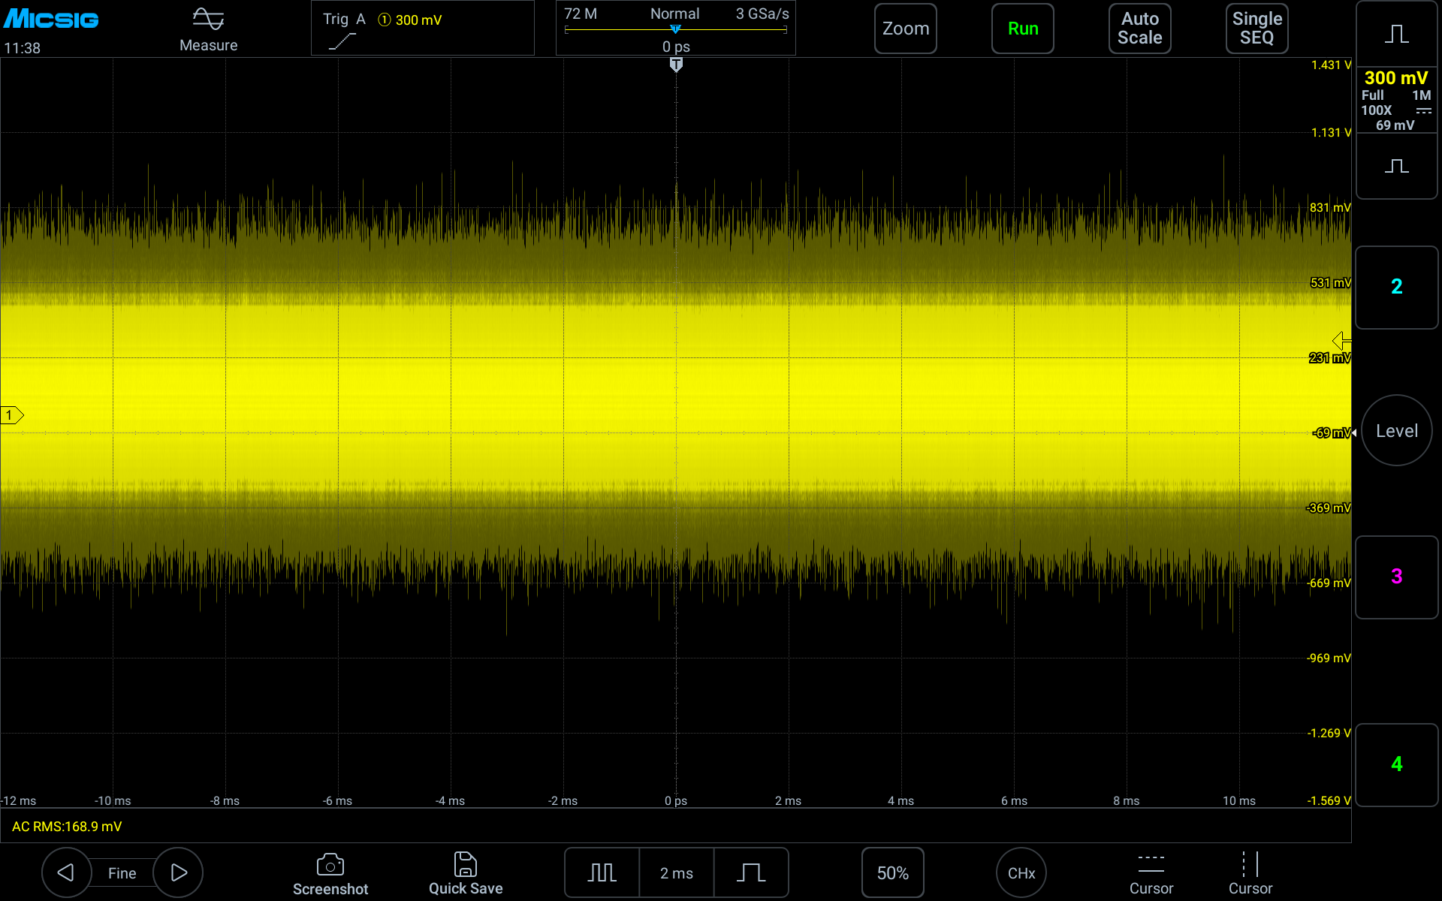The image size is (1442, 901).
Task: Click the 0 ps delay readout
Action: click(x=676, y=47)
